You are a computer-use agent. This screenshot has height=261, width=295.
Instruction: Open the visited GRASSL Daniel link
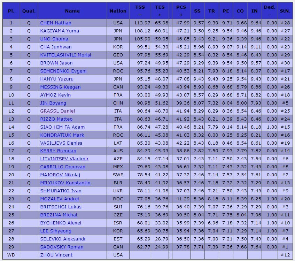(x=57, y=111)
